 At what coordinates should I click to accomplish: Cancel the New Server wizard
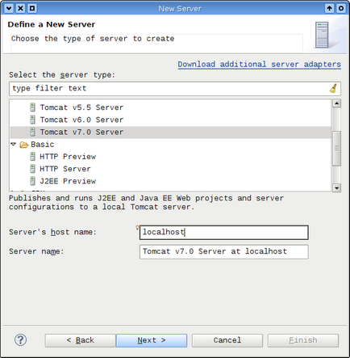click(x=227, y=340)
